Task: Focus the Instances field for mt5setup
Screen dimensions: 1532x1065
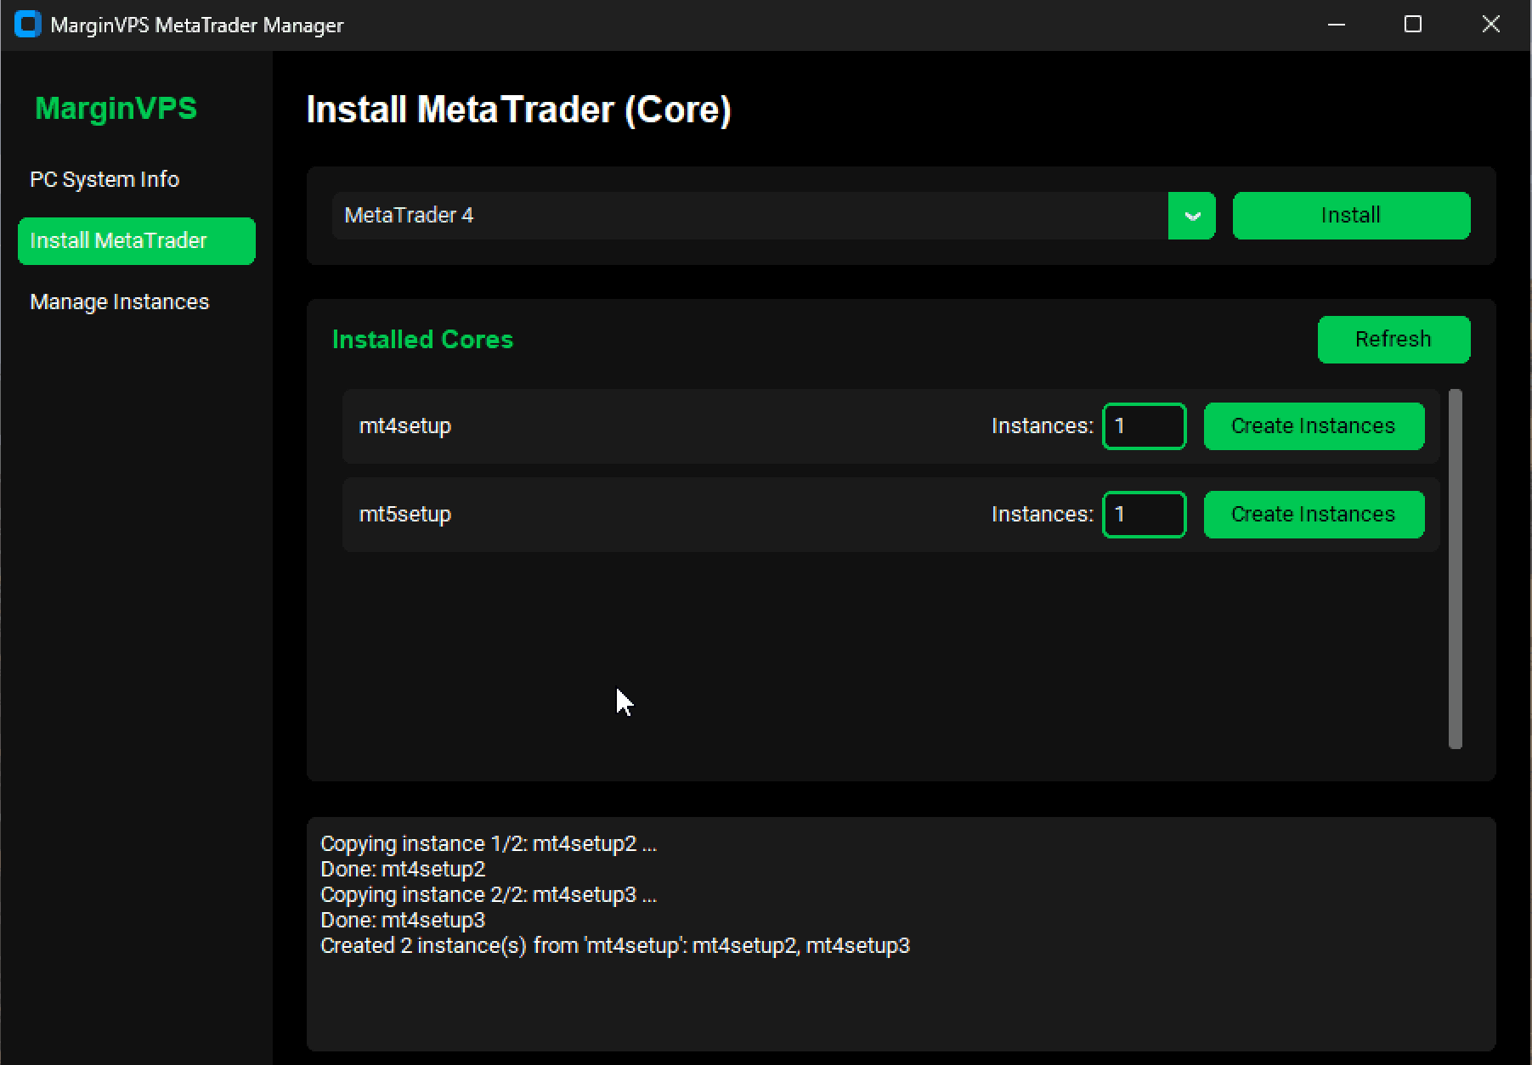Action: 1145,515
